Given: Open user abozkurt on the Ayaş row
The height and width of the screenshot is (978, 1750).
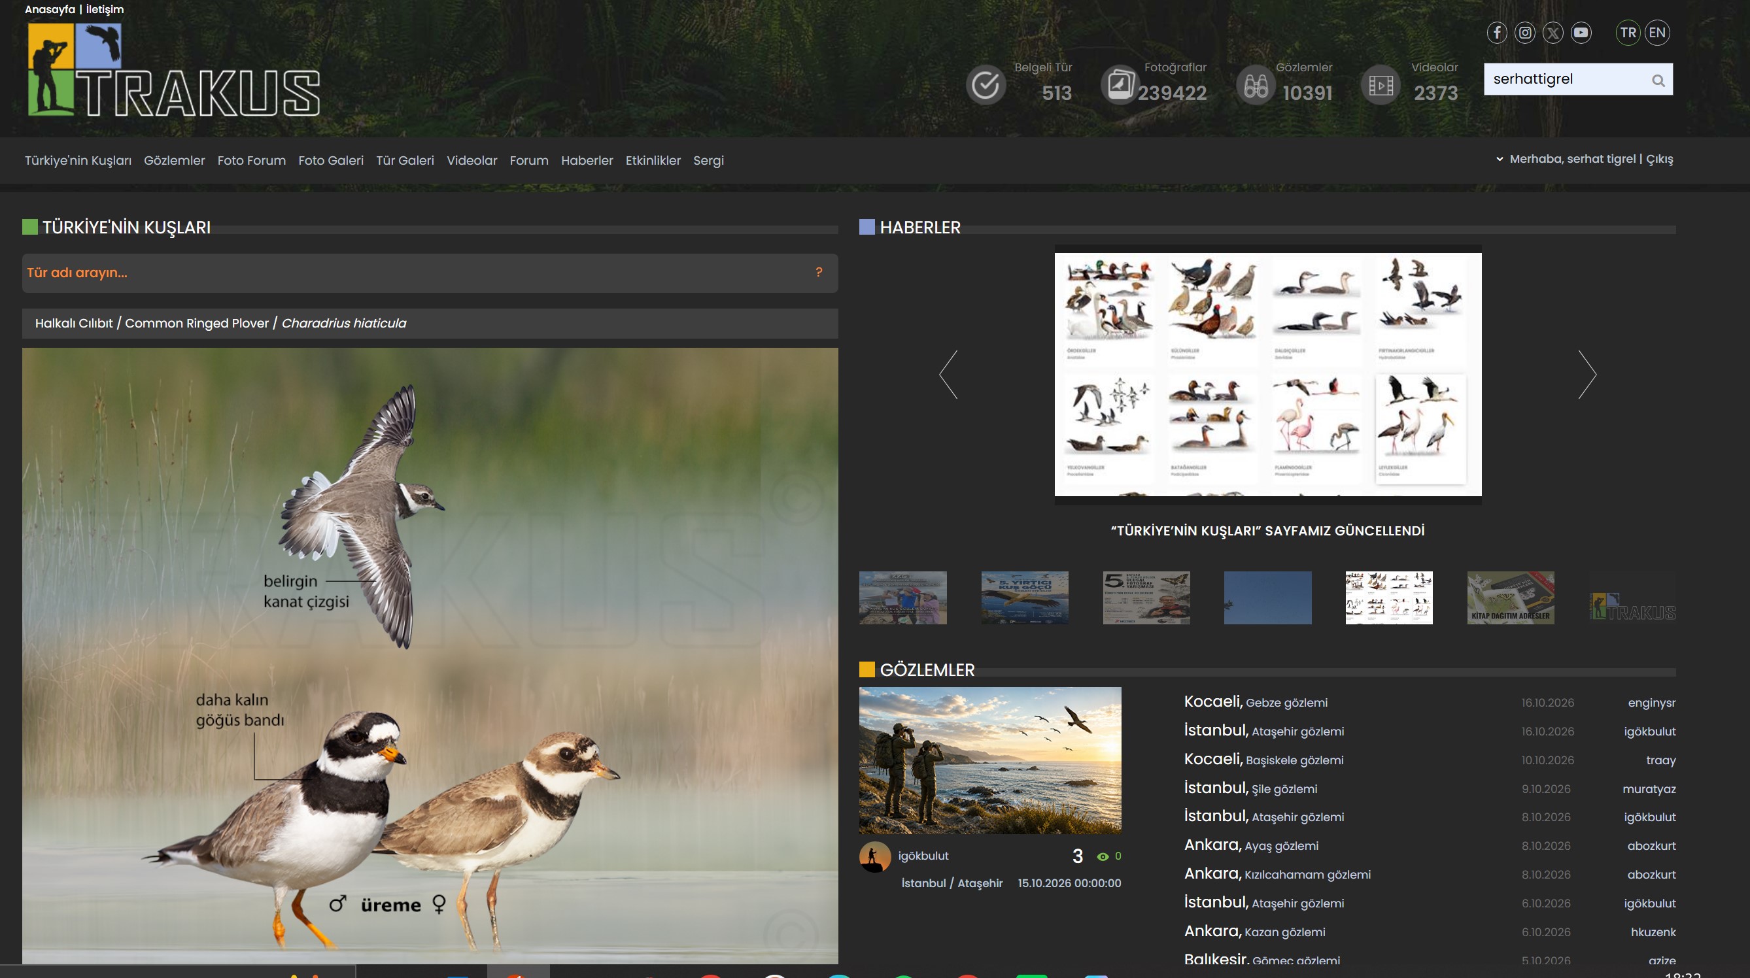Looking at the screenshot, I should (1651, 846).
